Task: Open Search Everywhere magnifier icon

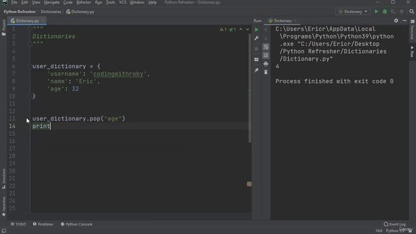Action: coord(411,12)
